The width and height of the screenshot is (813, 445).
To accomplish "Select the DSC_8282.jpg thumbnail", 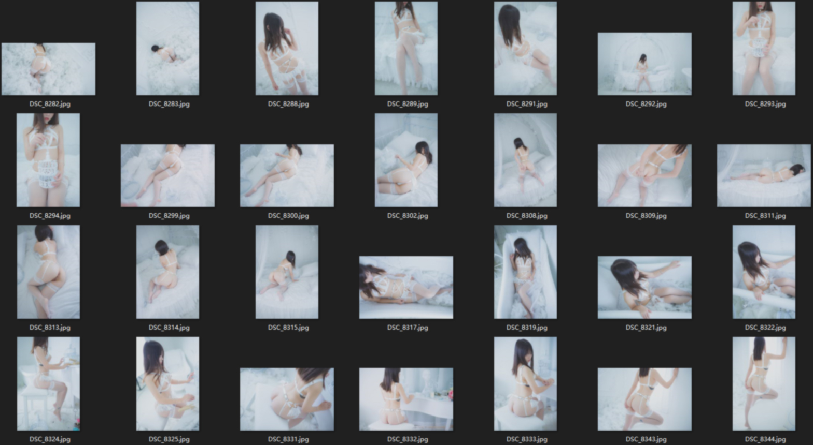I will (48, 69).
